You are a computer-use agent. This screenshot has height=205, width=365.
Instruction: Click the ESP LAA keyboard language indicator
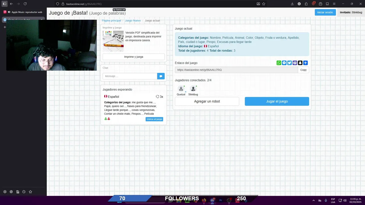[333, 200]
